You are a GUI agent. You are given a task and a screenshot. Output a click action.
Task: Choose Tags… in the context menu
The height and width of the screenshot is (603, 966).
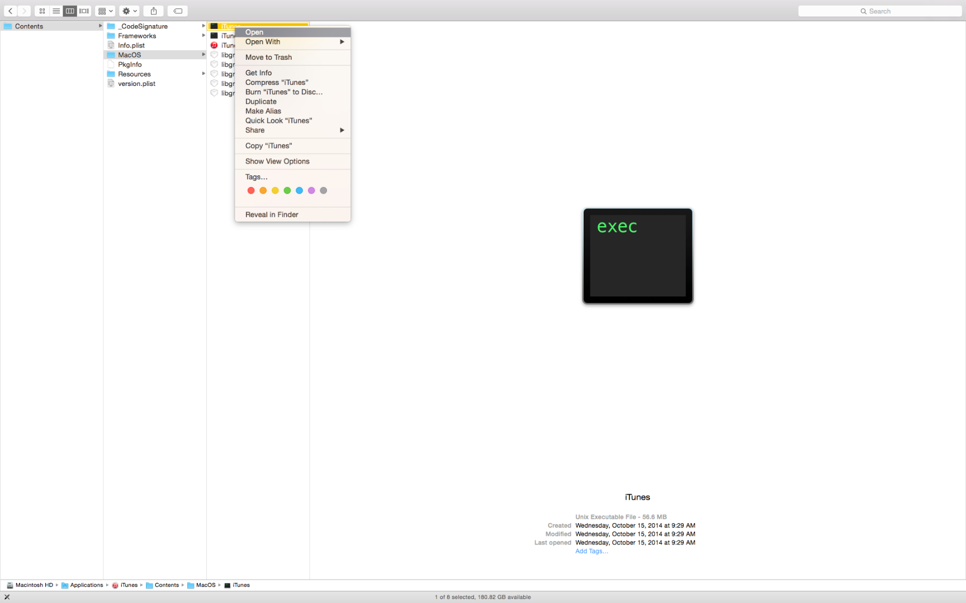click(292, 177)
